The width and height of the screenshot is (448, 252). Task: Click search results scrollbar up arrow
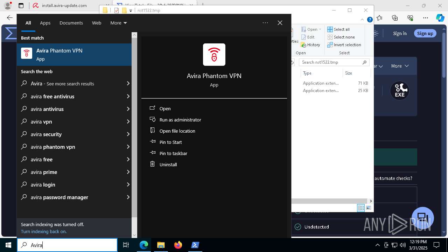coord(134,35)
